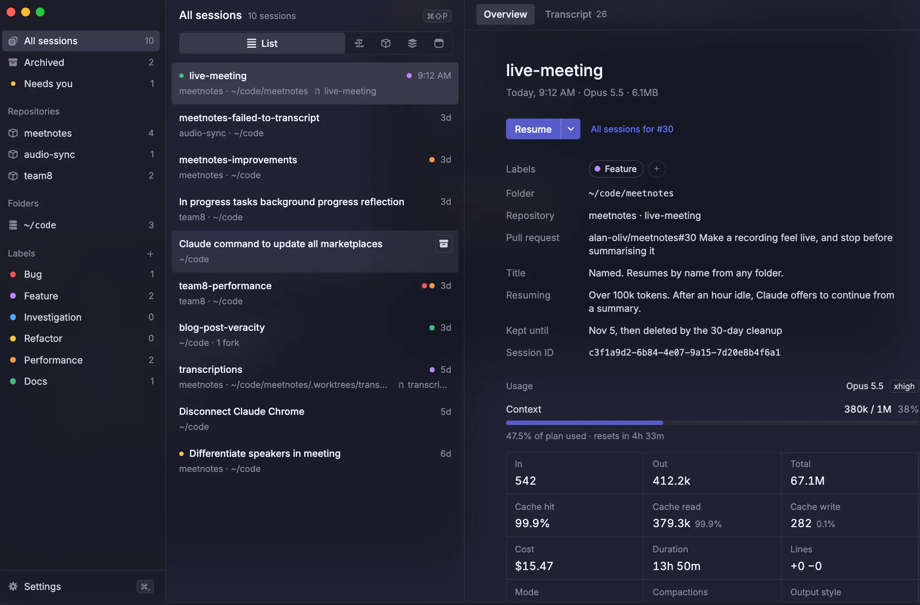Open the Resume dropdown arrow
Image resolution: width=920 pixels, height=605 pixels.
[571, 129]
